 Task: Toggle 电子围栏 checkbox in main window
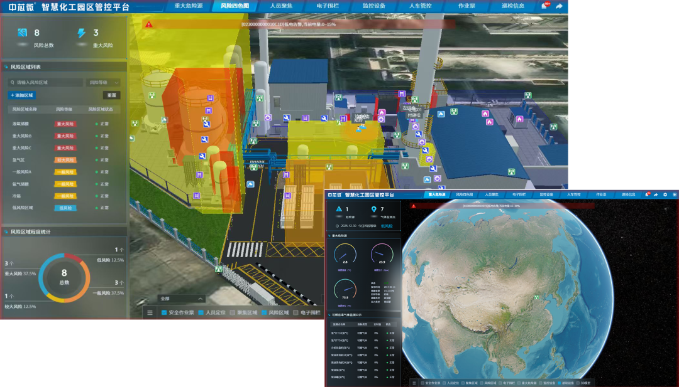coord(295,312)
